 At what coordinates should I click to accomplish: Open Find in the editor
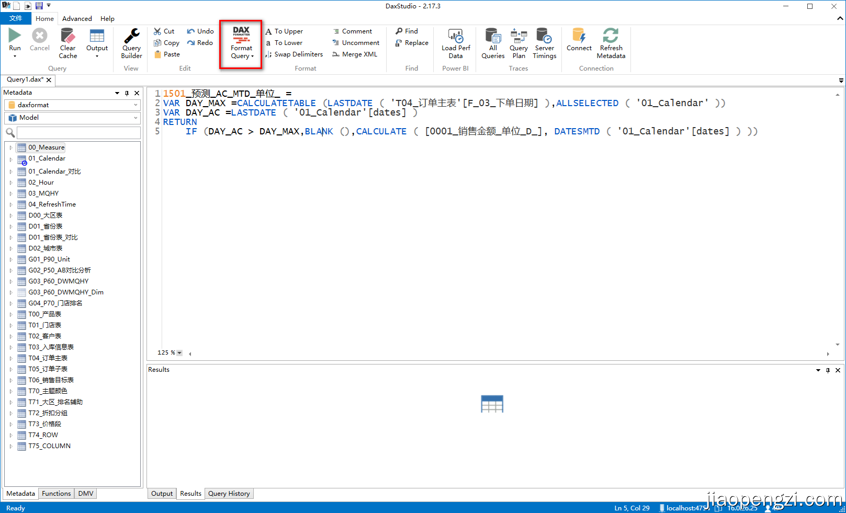pyautogui.click(x=407, y=31)
